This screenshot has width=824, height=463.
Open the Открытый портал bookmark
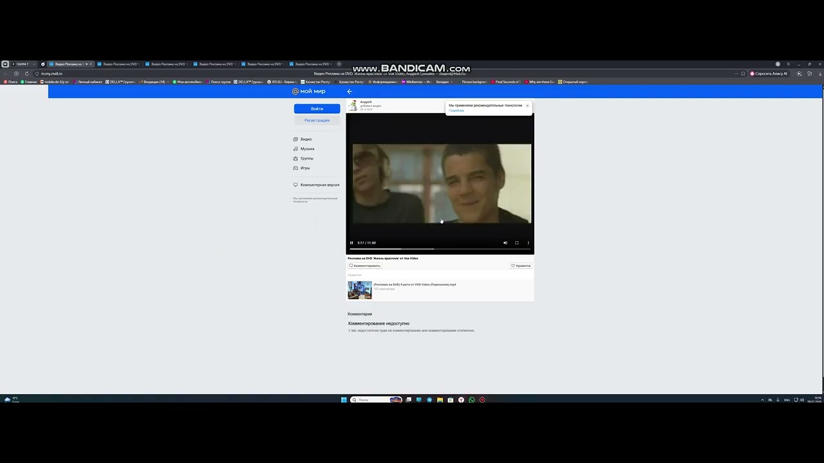(573, 82)
